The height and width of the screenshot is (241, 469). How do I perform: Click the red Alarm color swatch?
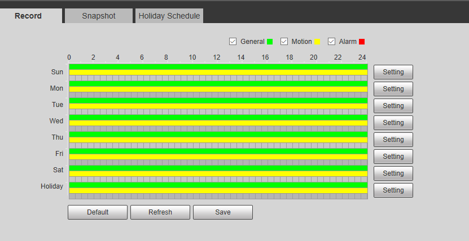(x=362, y=42)
